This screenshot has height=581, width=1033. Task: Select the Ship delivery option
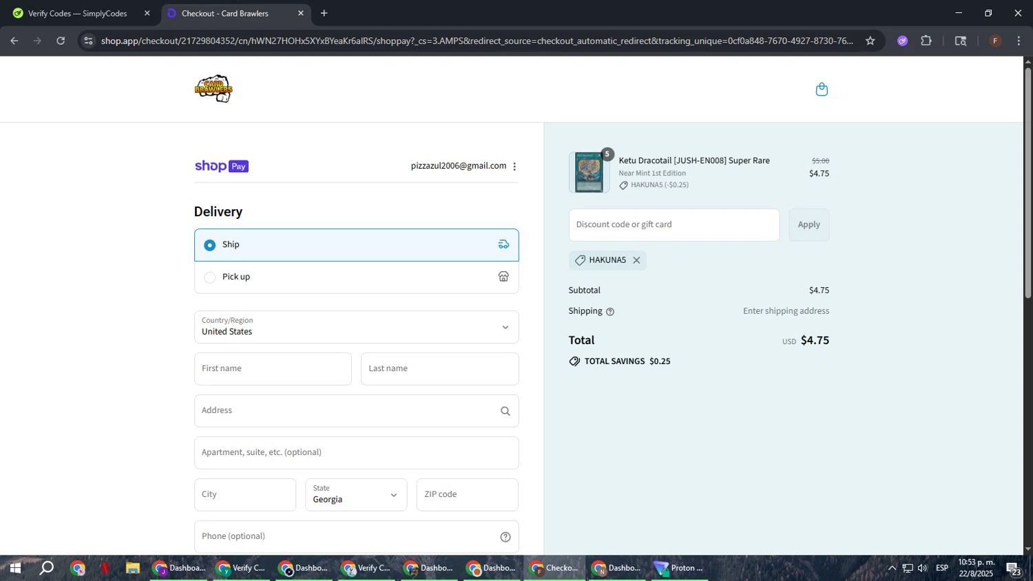pyautogui.click(x=357, y=245)
